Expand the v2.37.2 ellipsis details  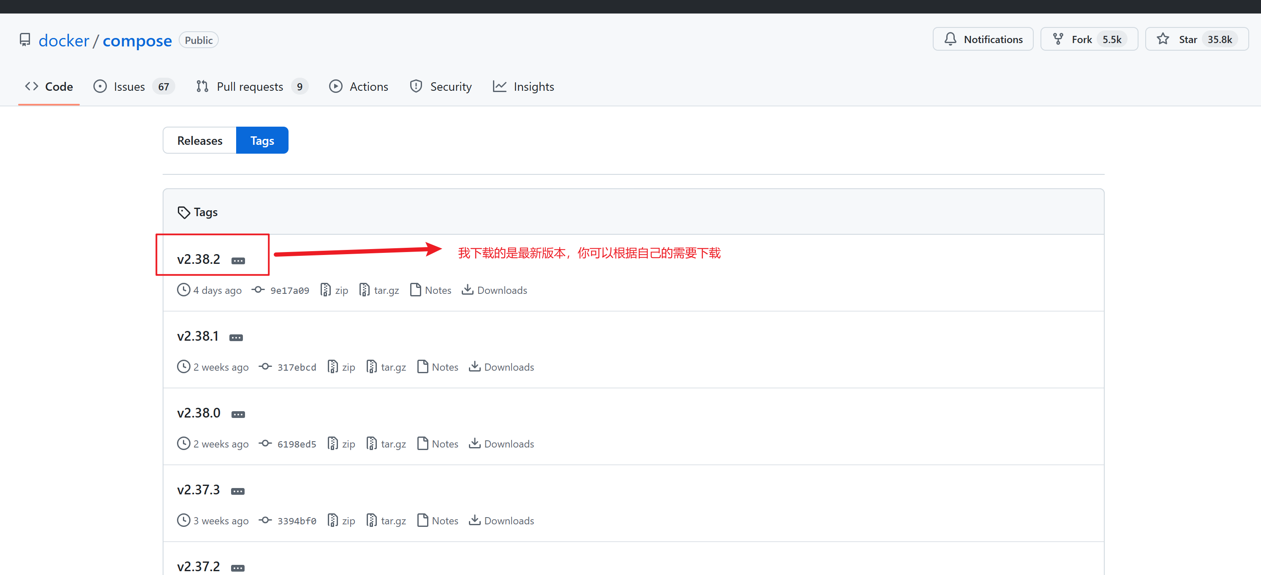pyautogui.click(x=238, y=568)
